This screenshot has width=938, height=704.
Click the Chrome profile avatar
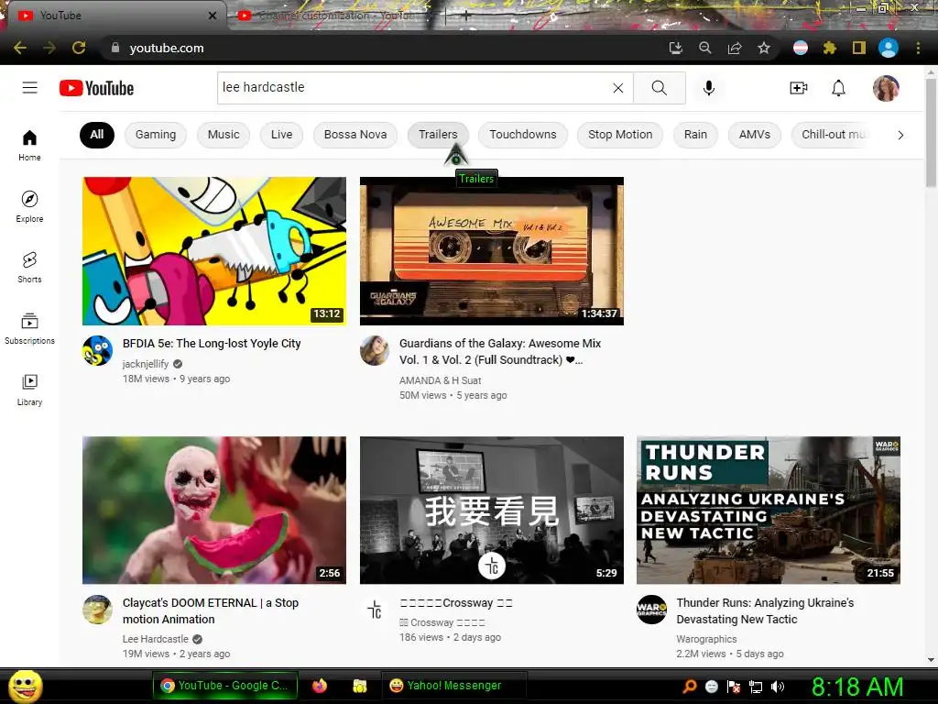[x=889, y=48]
